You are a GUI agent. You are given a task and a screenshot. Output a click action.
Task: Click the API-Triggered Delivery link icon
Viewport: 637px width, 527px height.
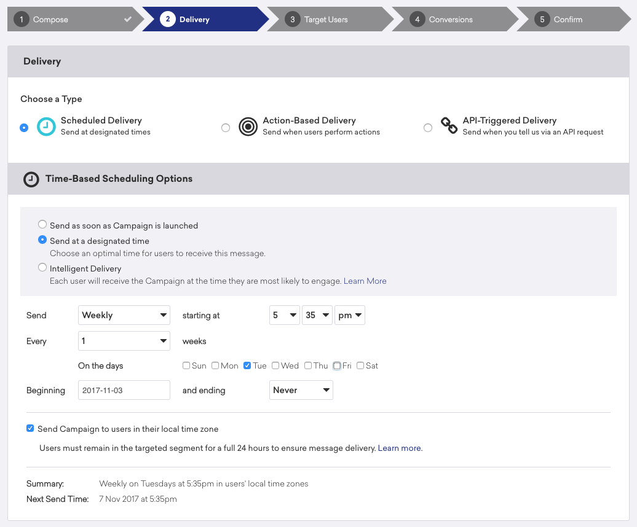[x=449, y=127]
